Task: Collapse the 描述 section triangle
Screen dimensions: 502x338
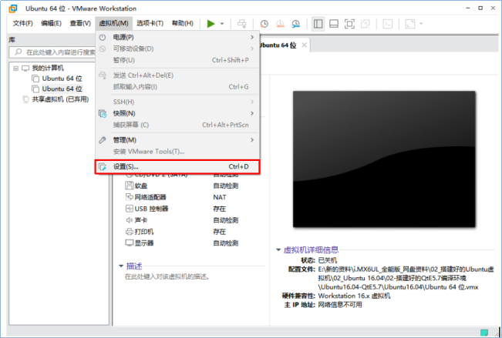Action: tap(121, 266)
